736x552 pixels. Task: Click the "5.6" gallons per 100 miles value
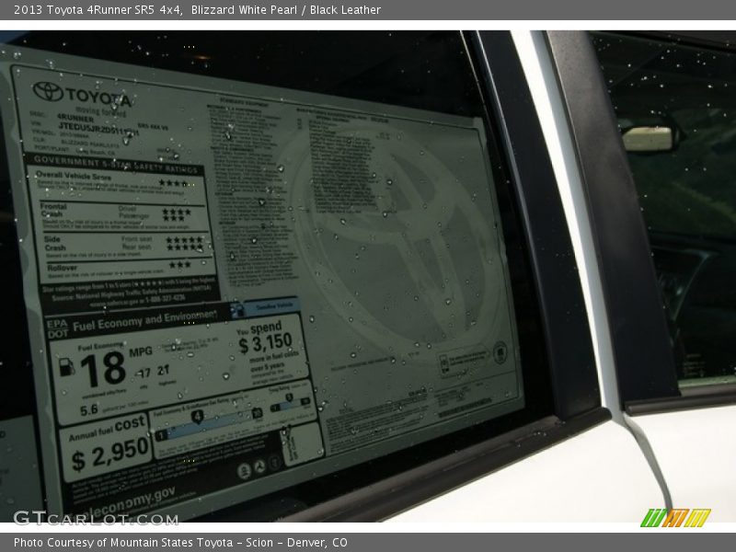(88, 410)
